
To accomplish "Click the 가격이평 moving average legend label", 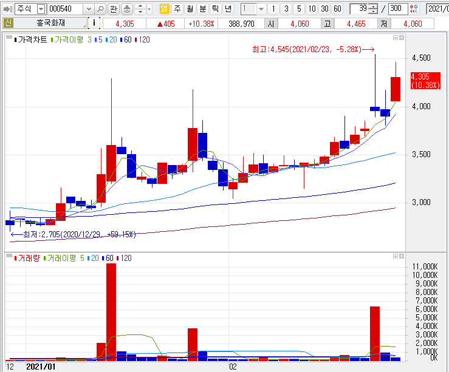I will pos(69,39).
